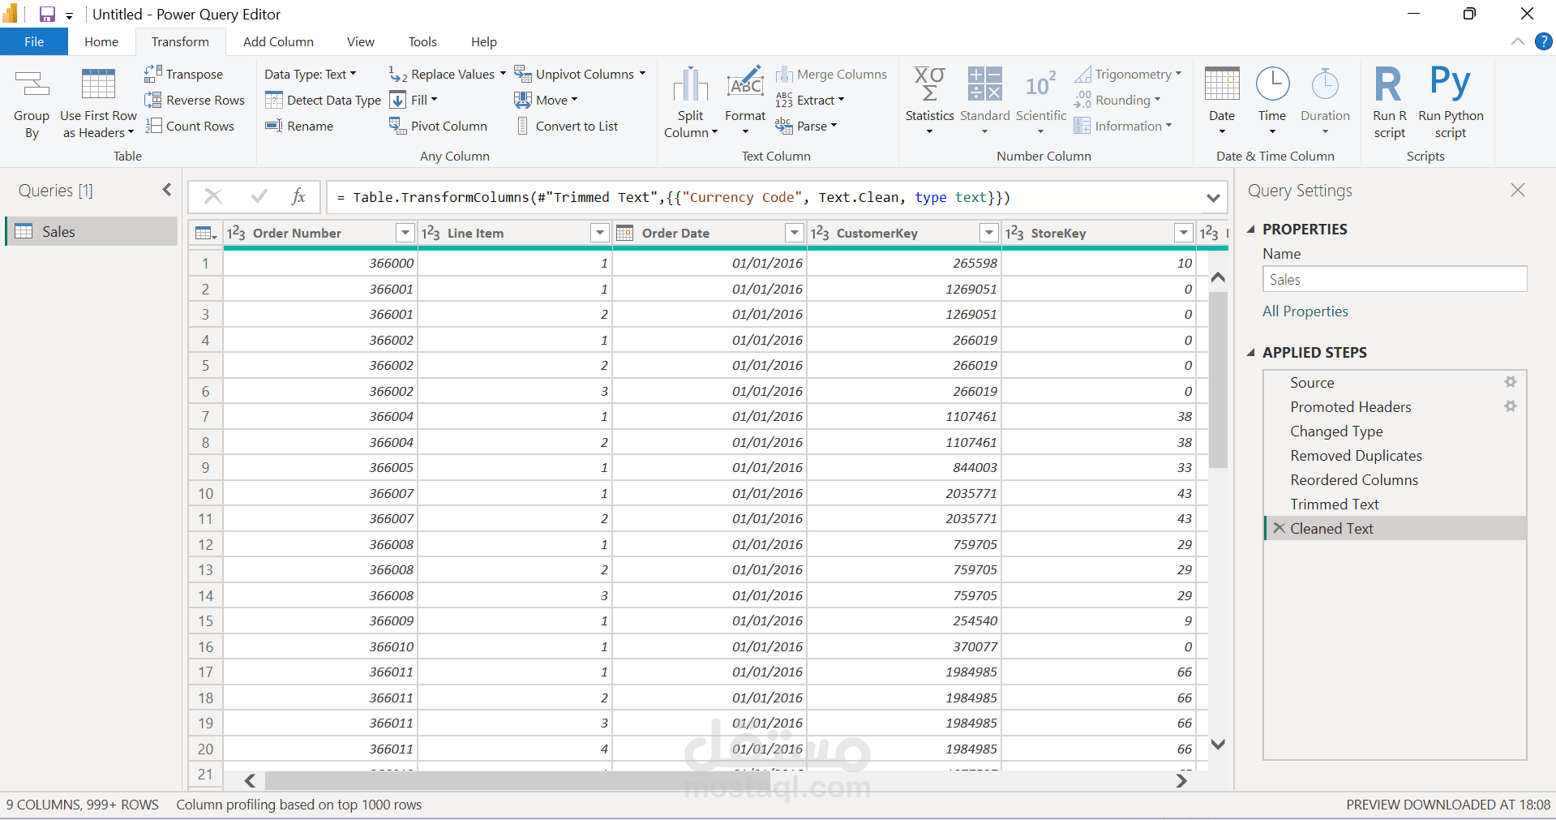Select the Removed Duplicates applied step
The width and height of the screenshot is (1556, 820).
point(1395,456)
